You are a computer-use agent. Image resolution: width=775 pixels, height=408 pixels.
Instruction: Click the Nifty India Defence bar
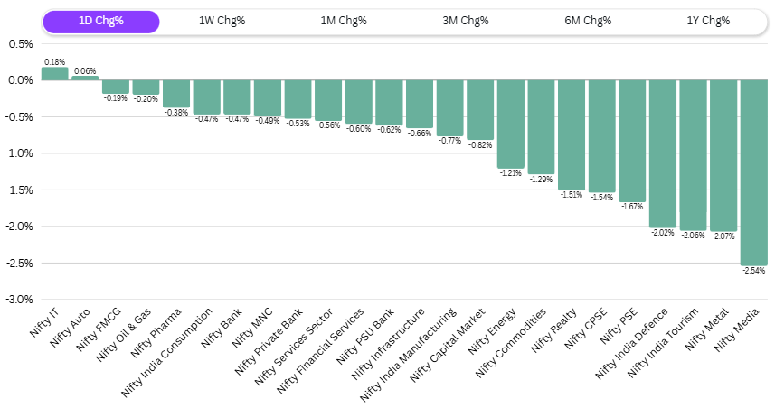(x=662, y=153)
